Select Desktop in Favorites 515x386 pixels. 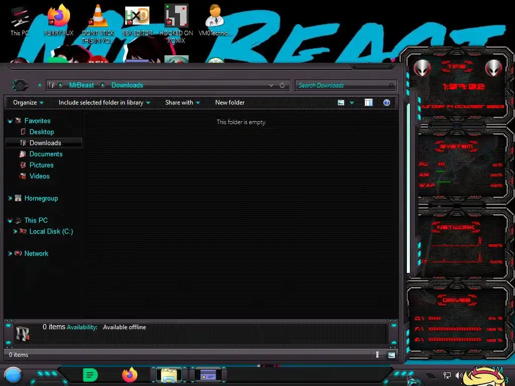click(42, 132)
